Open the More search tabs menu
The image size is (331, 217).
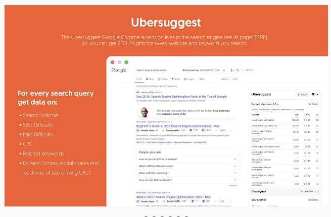pyautogui.click(x=202, y=79)
